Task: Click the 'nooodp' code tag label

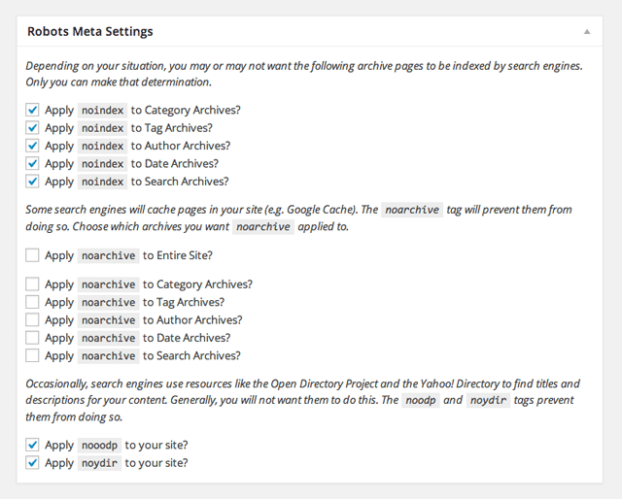Action: 99,446
